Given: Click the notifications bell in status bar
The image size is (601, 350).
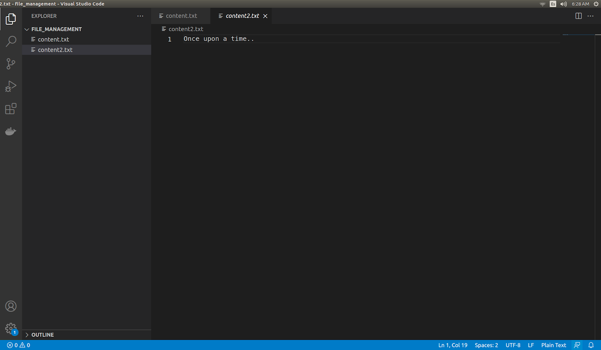Looking at the screenshot, I should coord(591,345).
